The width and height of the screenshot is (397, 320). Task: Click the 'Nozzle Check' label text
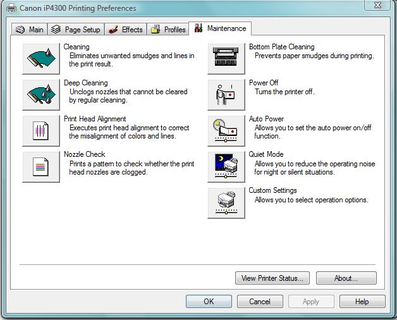click(84, 154)
